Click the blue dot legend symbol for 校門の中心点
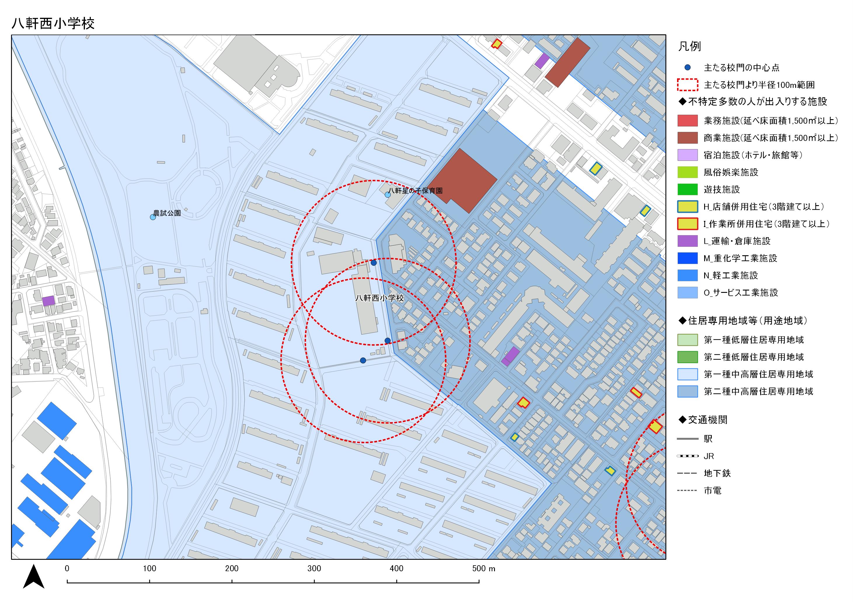 click(687, 68)
